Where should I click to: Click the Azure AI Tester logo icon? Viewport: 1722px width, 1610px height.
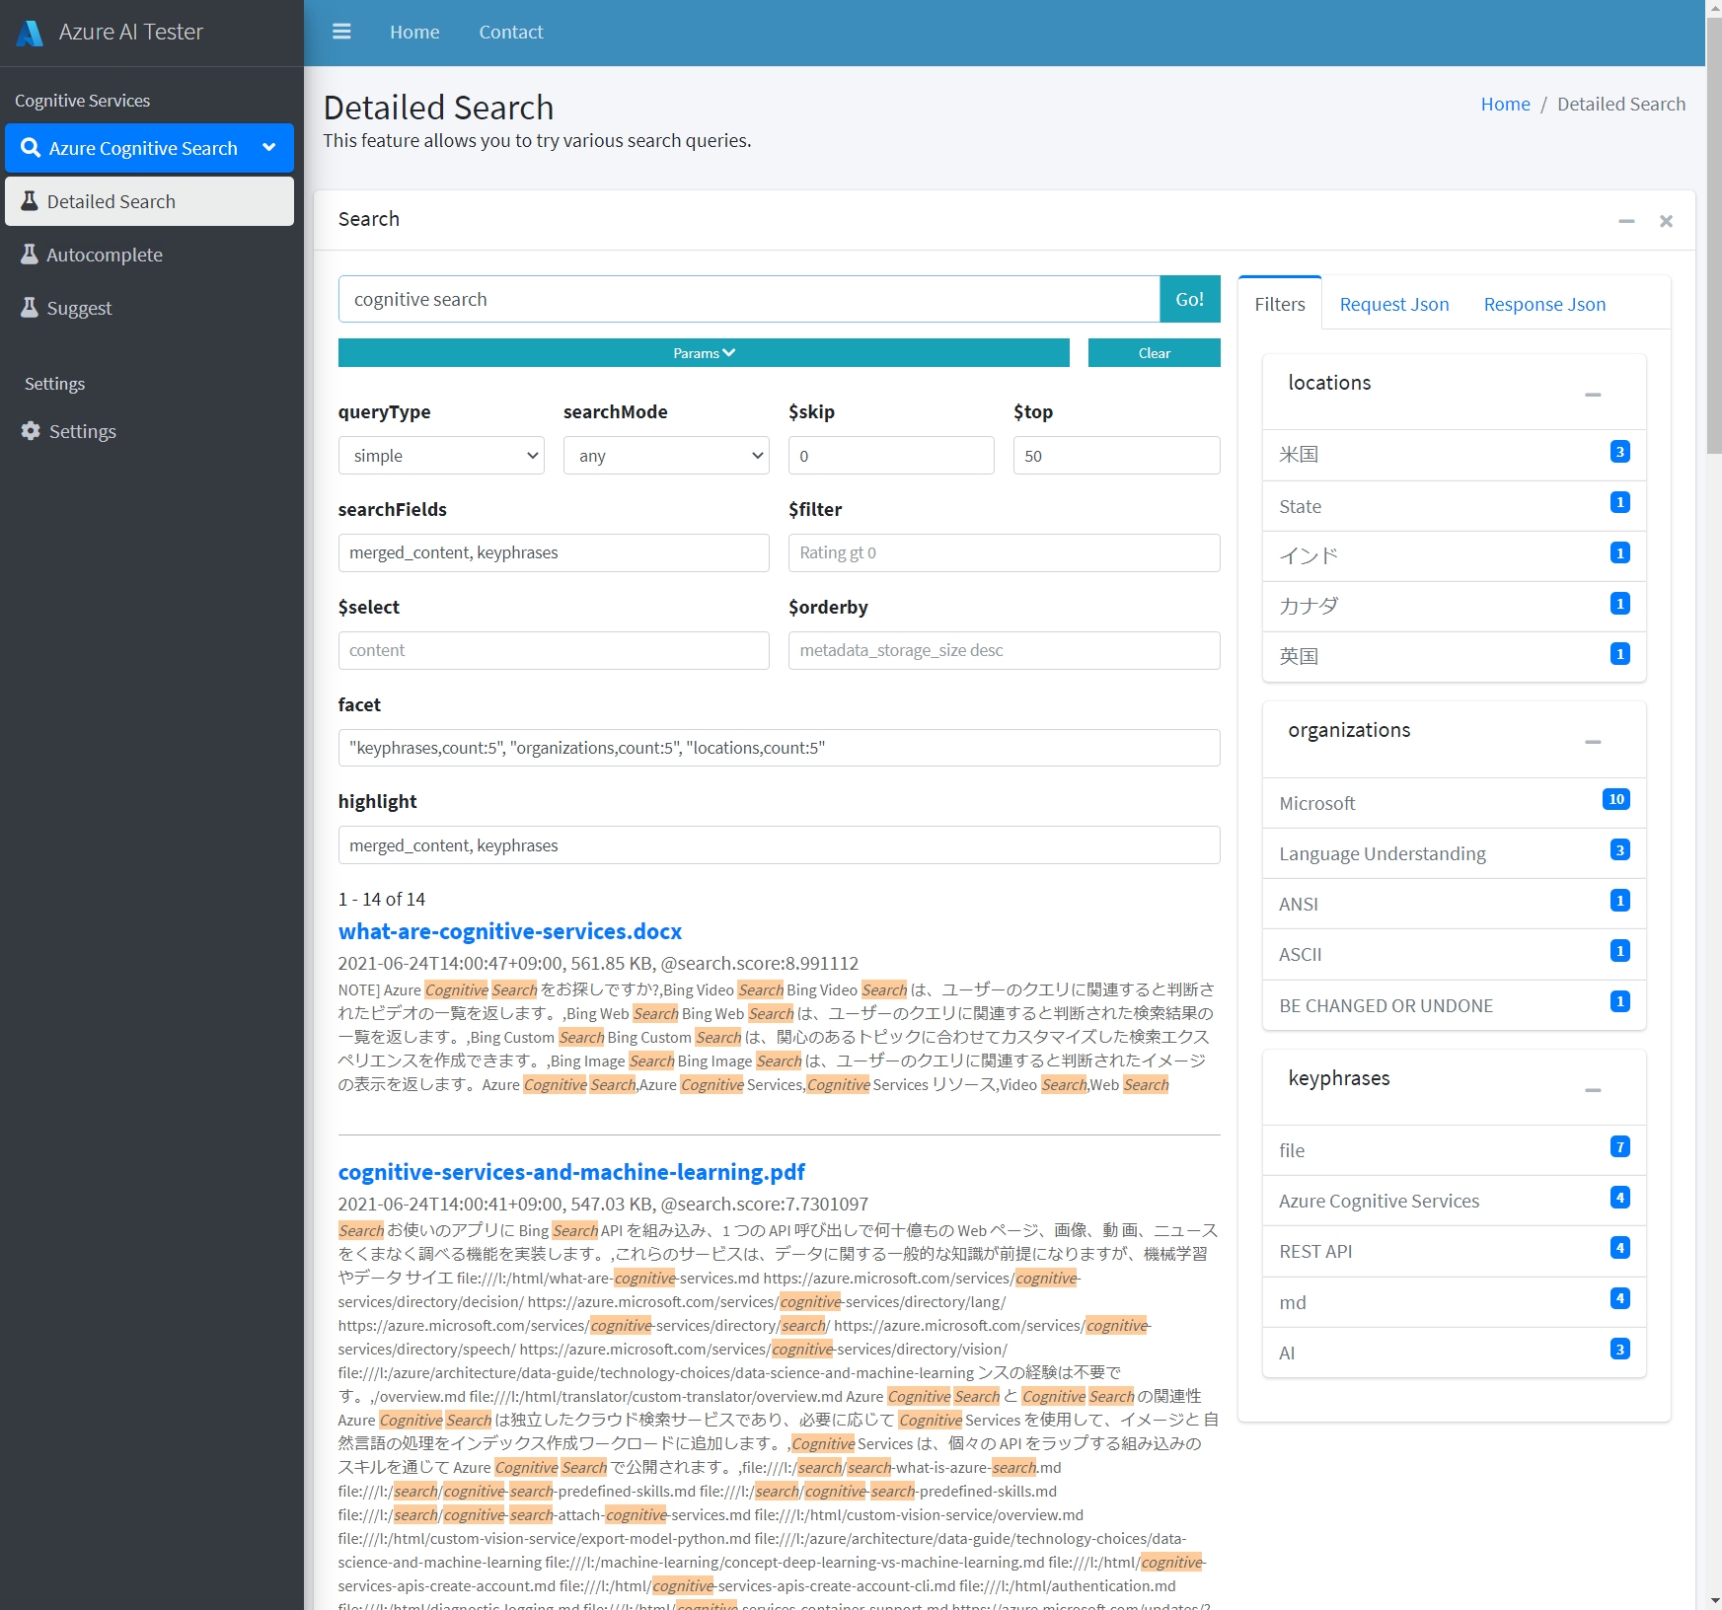pyautogui.click(x=31, y=33)
